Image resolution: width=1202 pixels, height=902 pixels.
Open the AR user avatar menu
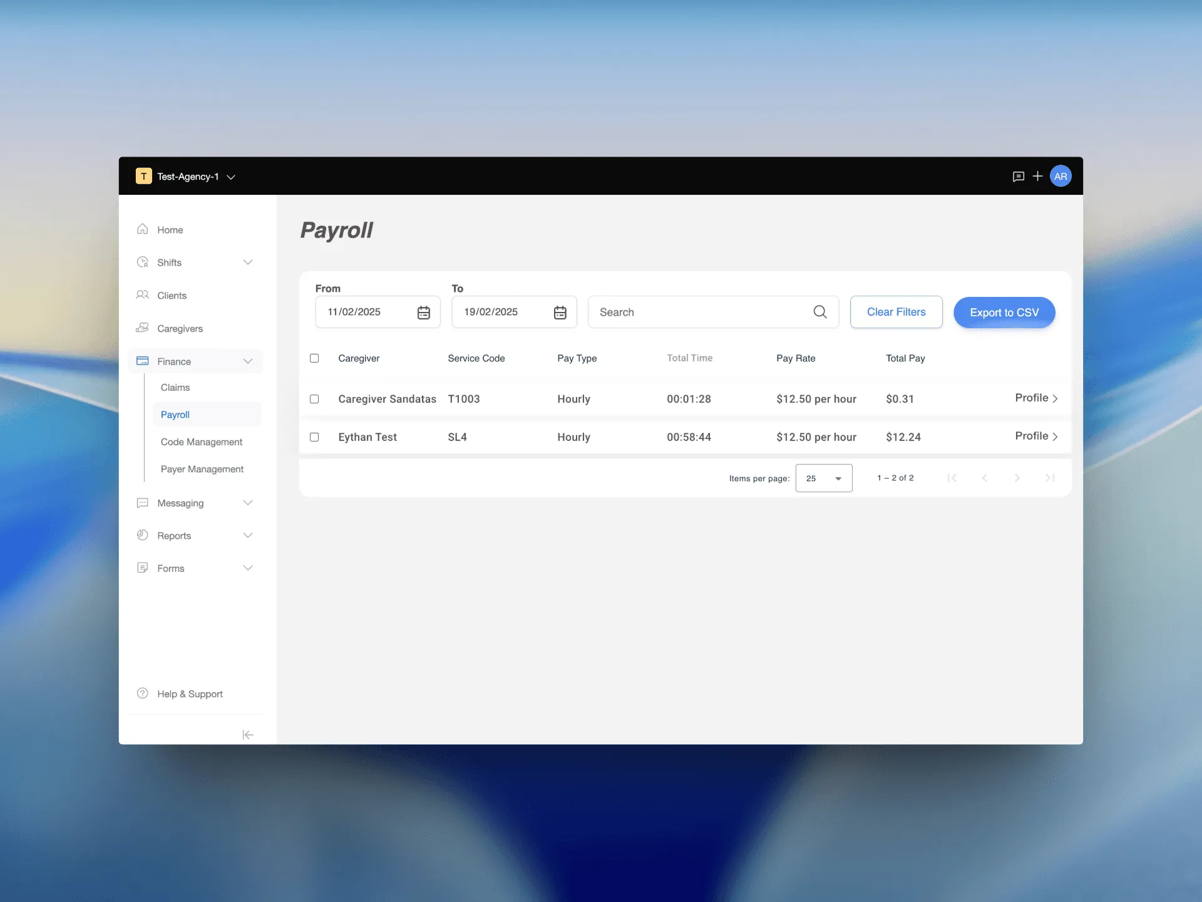pos(1061,177)
